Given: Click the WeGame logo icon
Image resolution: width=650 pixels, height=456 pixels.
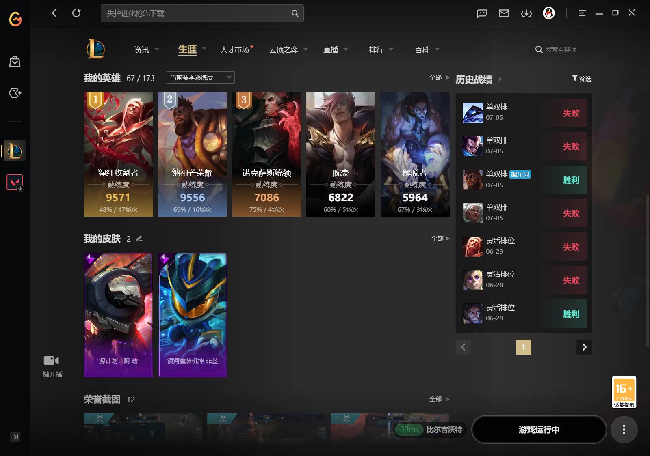Looking at the screenshot, I should [x=15, y=19].
